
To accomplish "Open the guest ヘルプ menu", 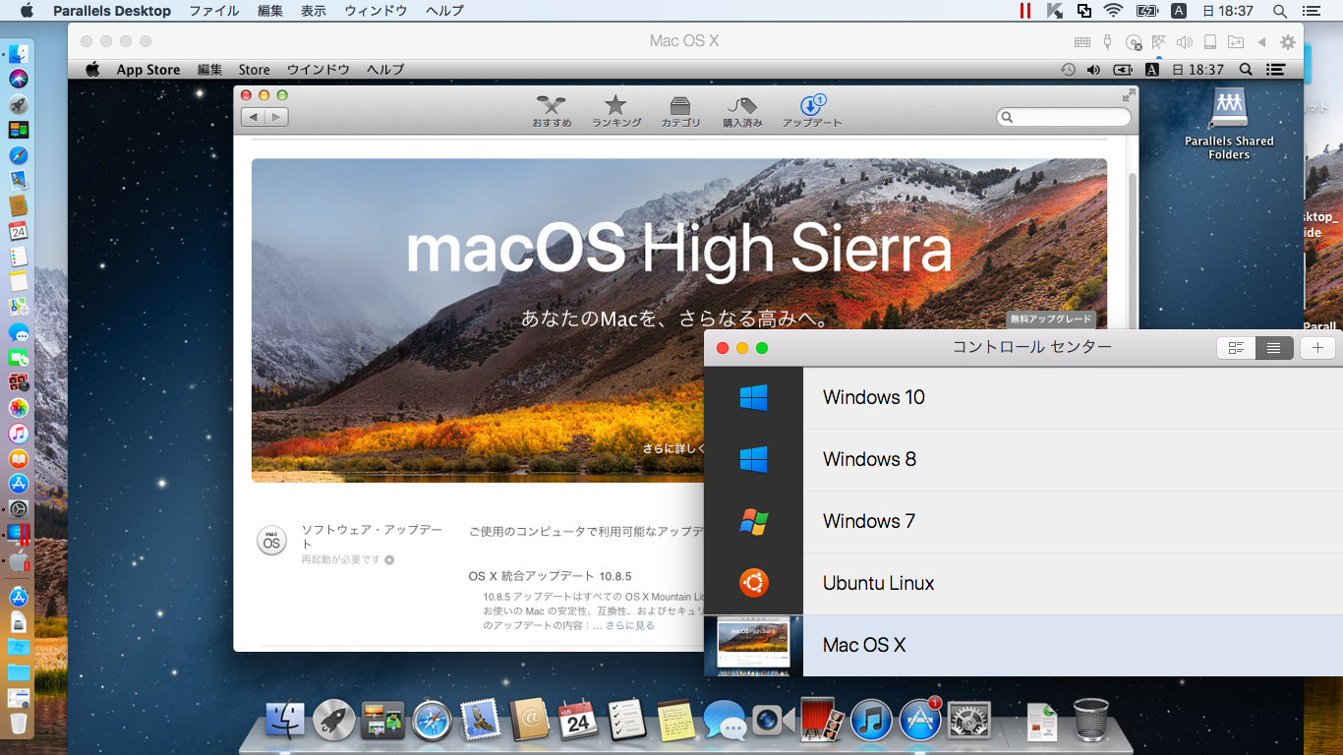I will (x=385, y=70).
